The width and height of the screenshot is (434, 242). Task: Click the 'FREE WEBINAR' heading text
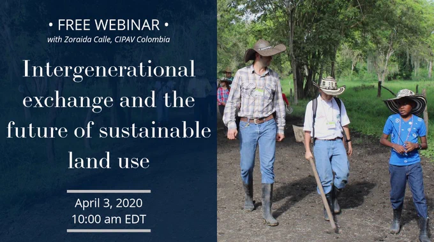click(108, 25)
